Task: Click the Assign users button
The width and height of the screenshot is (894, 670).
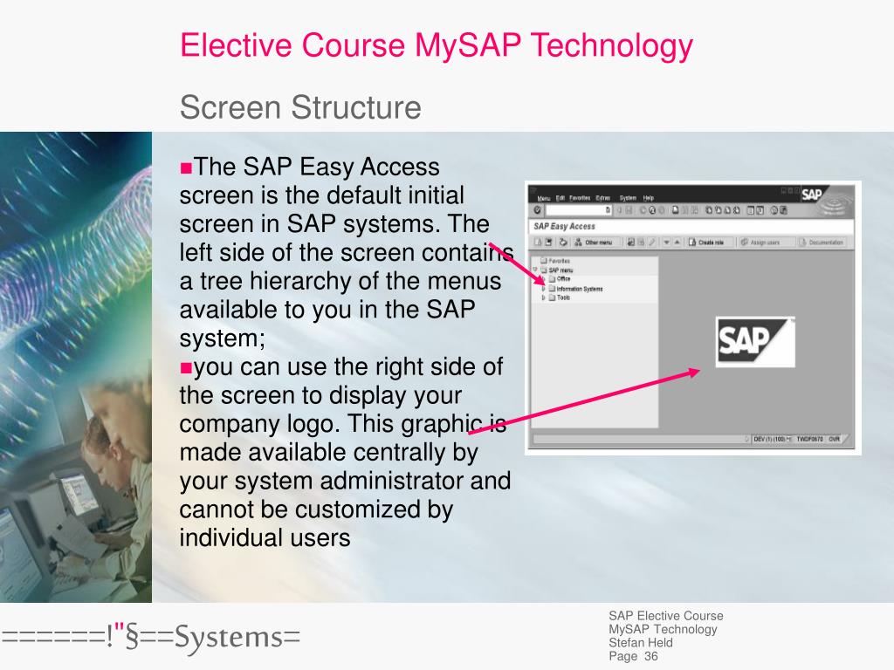Action: coord(767,243)
